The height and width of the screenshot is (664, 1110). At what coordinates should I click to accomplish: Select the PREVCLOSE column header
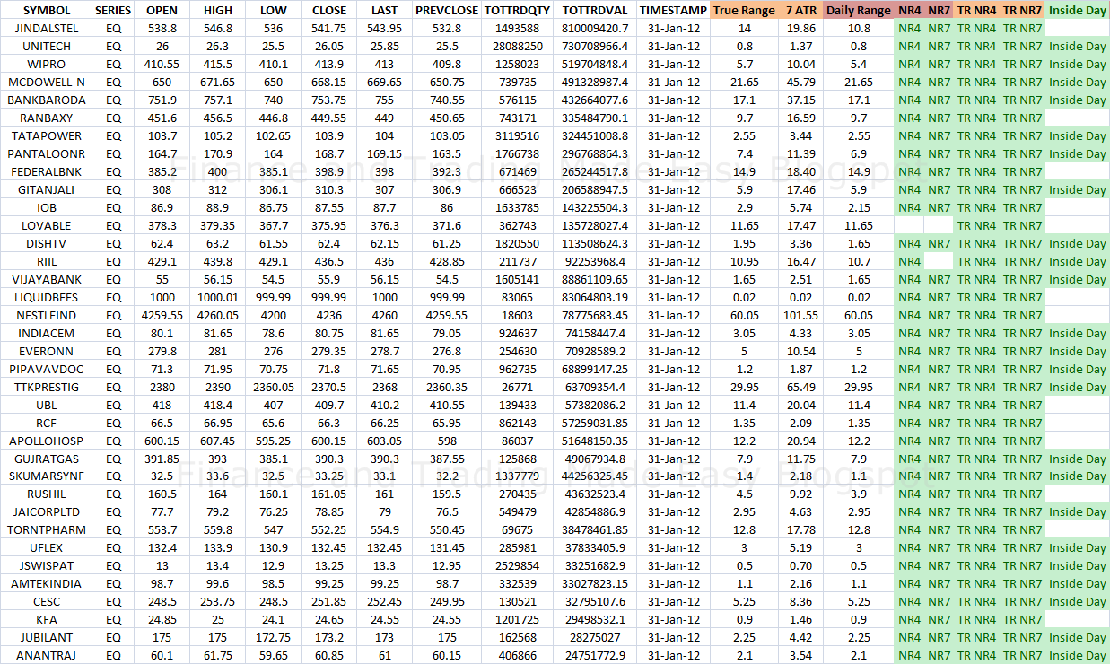tap(446, 10)
